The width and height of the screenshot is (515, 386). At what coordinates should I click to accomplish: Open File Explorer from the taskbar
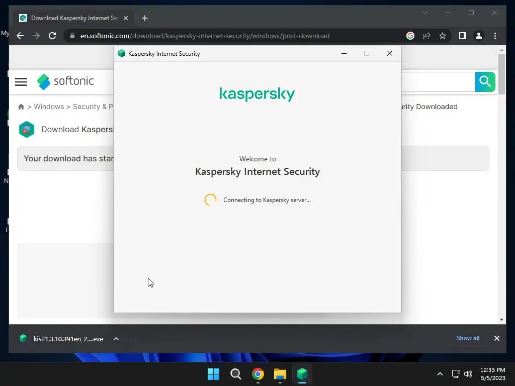[280, 374]
